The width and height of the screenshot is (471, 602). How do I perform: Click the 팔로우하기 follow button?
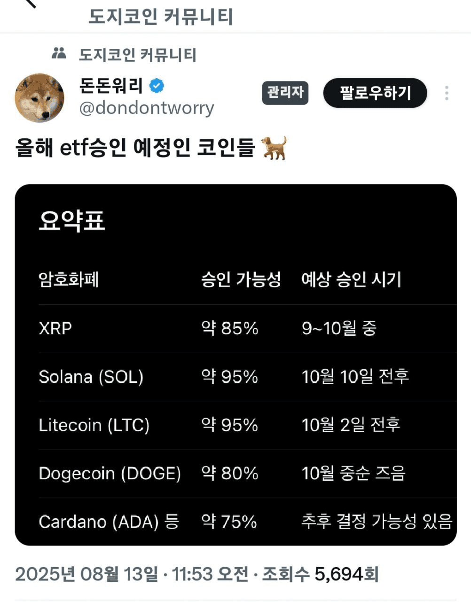375,93
